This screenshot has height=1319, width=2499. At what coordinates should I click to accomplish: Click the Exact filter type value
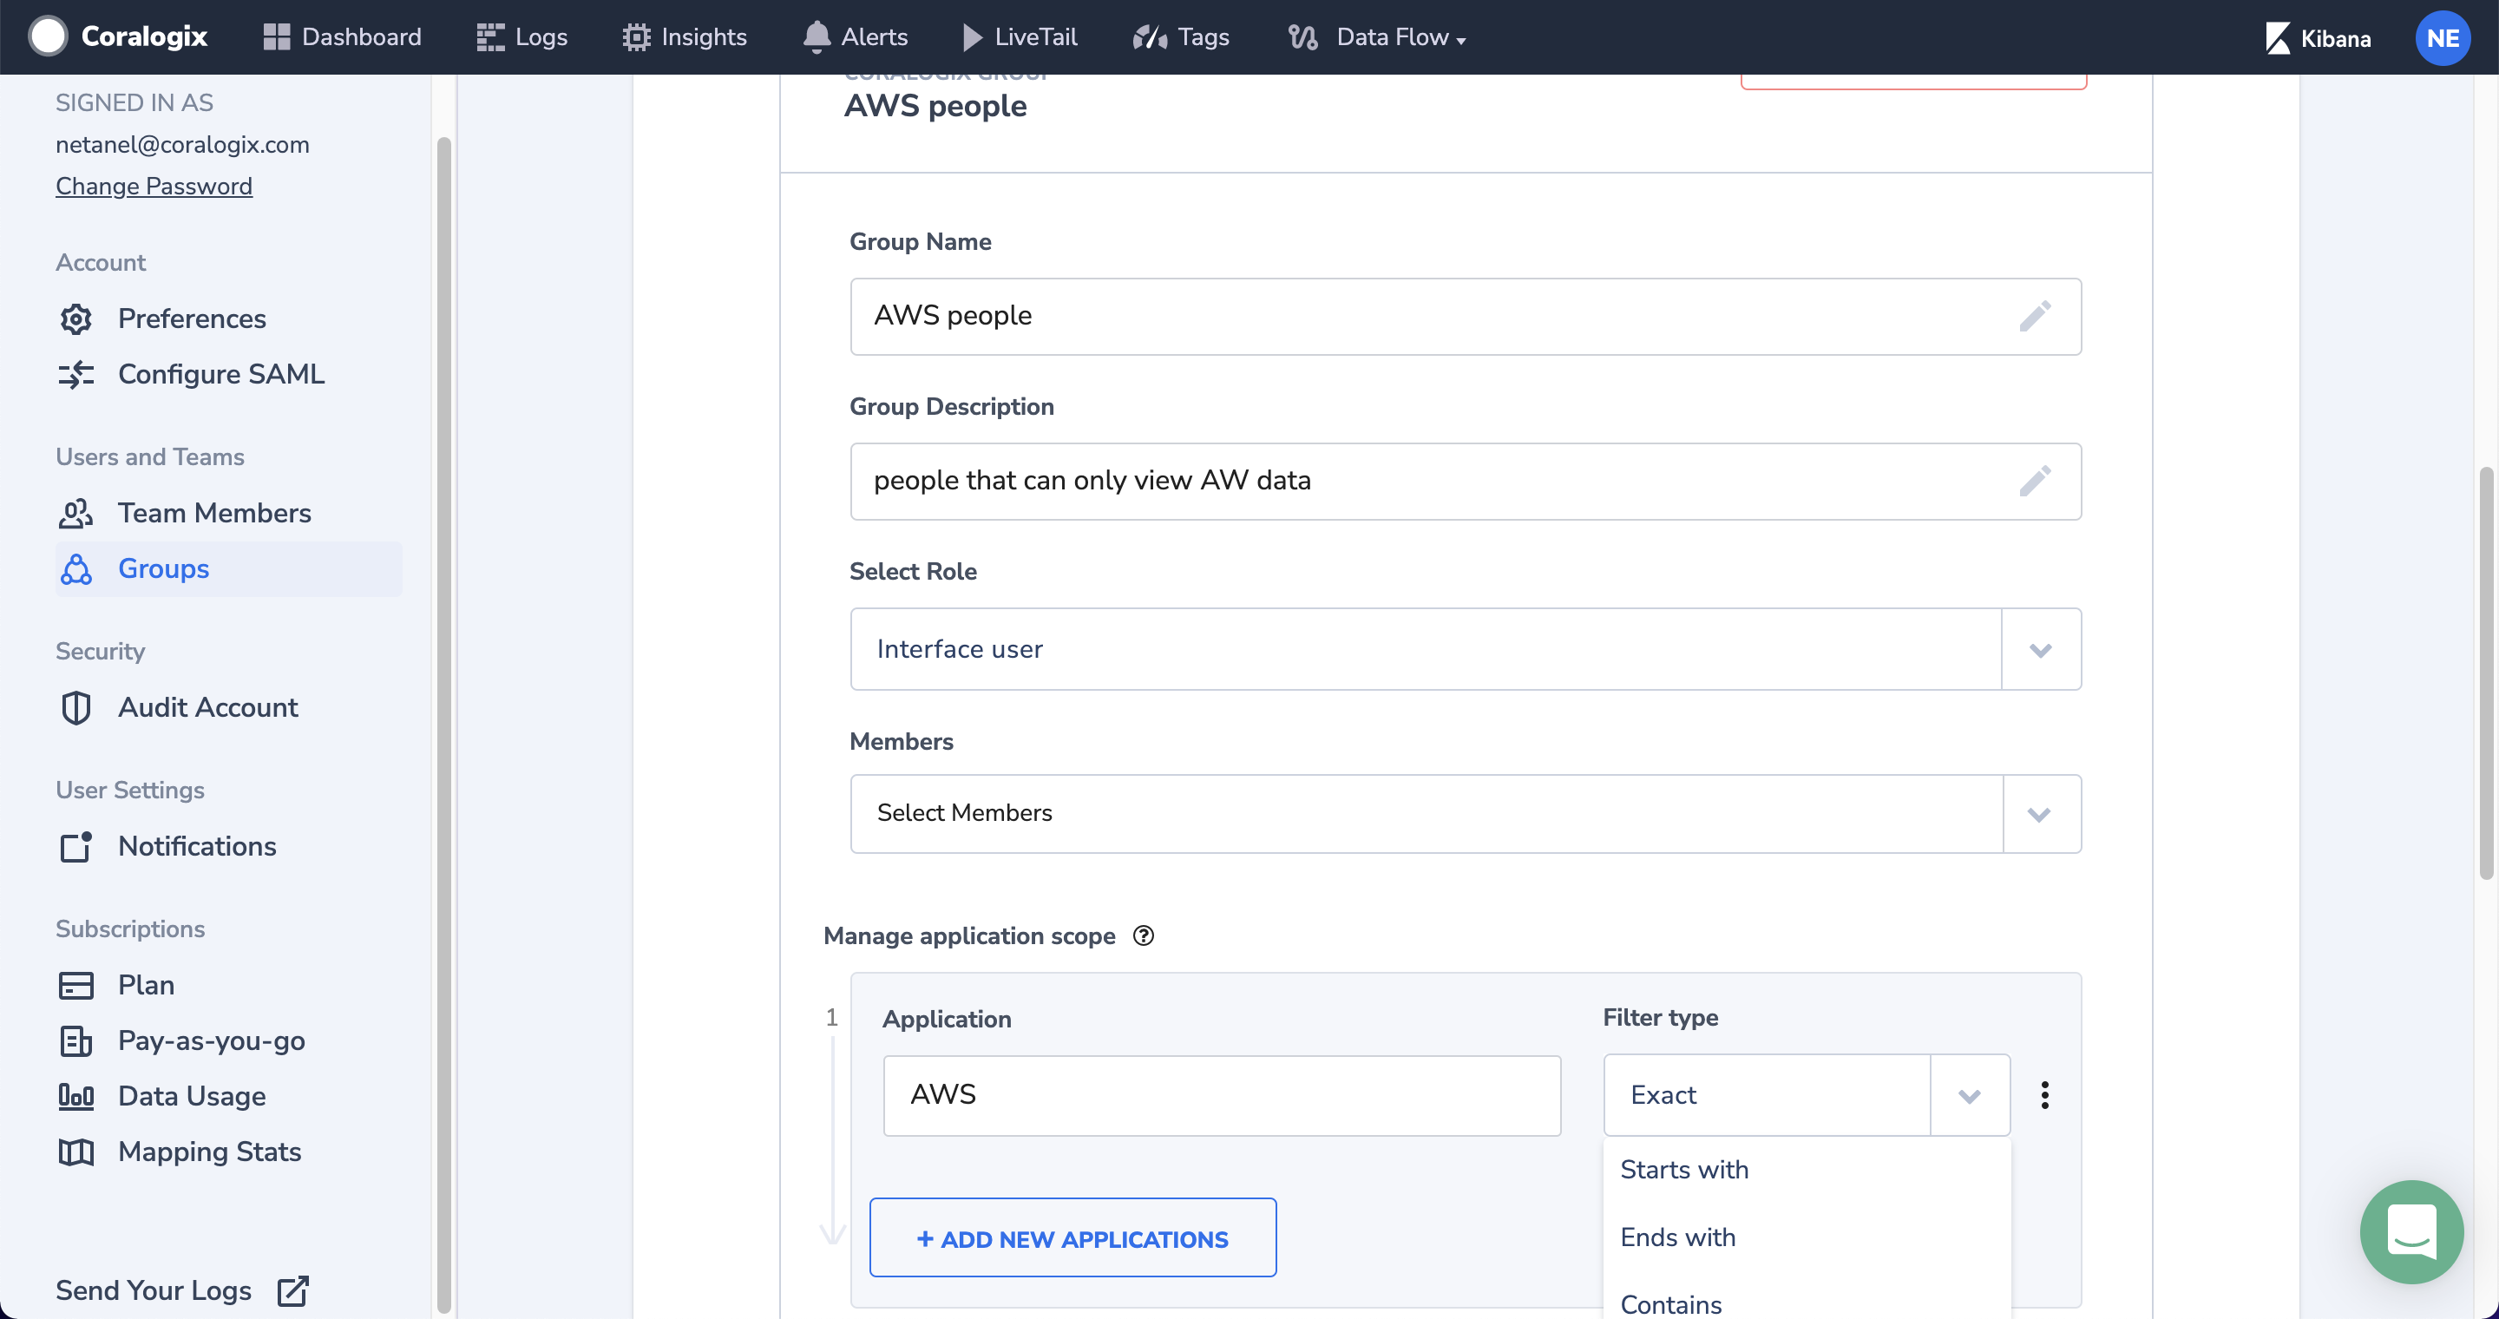click(x=1663, y=1095)
